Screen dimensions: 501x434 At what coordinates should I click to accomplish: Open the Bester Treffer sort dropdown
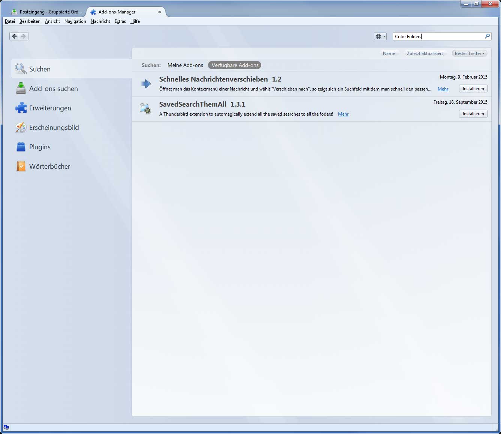click(470, 54)
